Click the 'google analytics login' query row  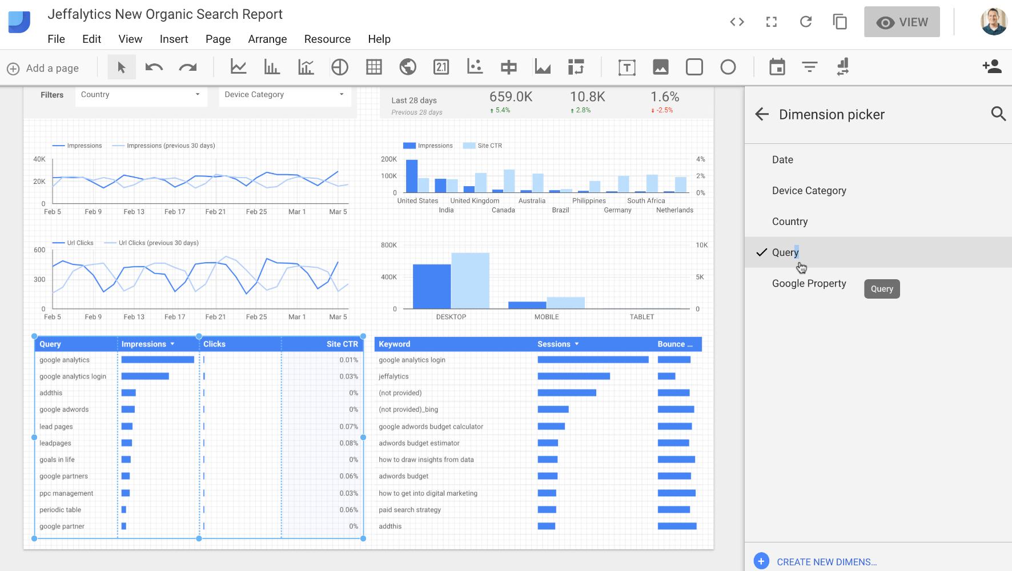point(199,376)
